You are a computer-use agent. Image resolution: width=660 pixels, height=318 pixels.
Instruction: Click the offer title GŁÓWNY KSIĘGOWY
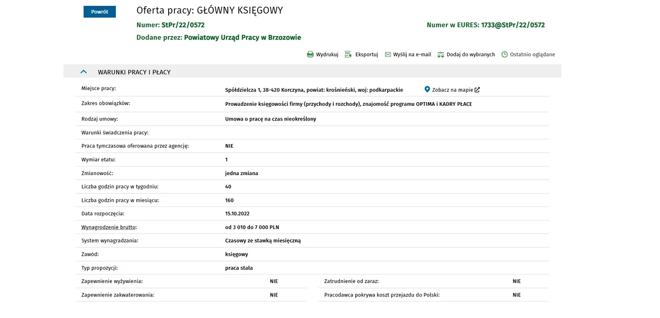(x=239, y=10)
